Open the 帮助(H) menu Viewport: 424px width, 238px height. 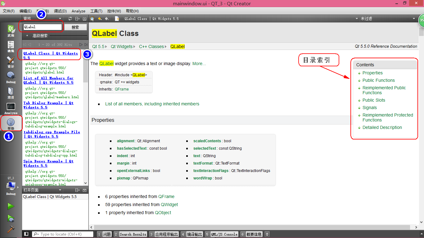coord(132,11)
